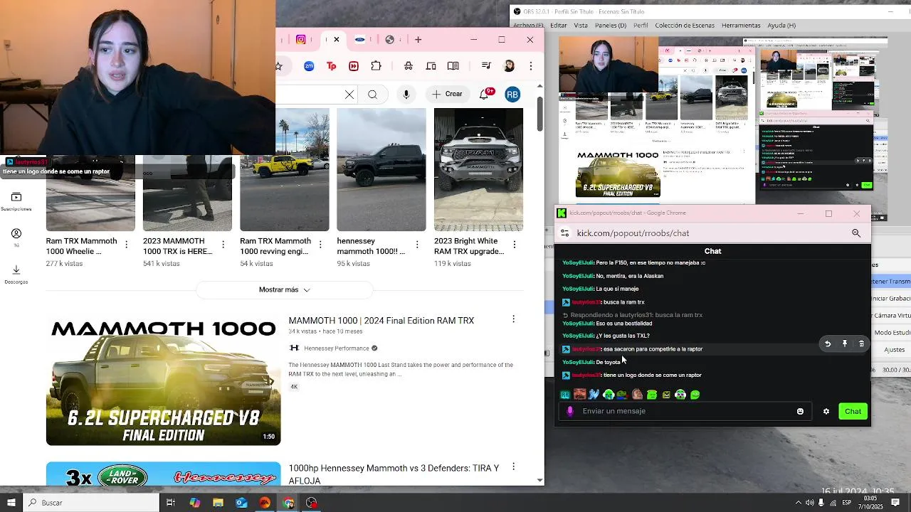Open the yellow truck video thumbnail
This screenshot has height=512, width=911.
(x=285, y=169)
